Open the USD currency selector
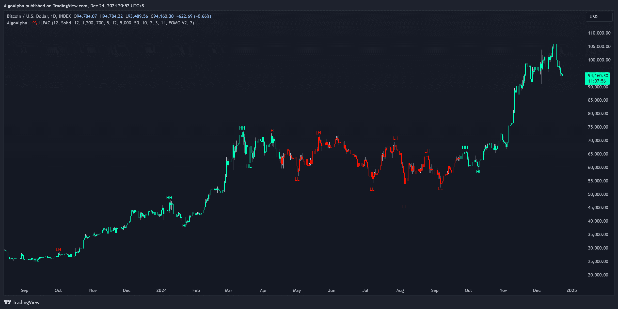Viewport: 618px width, 309px height. click(599, 16)
